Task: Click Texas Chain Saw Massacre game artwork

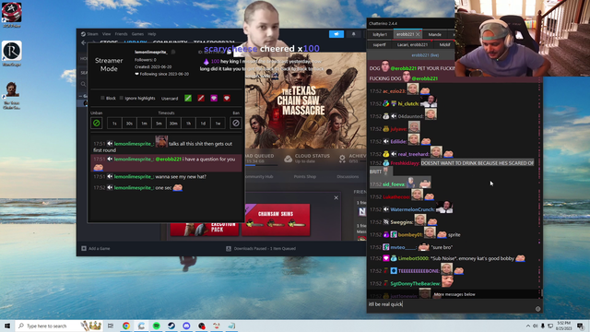Action: pos(305,101)
